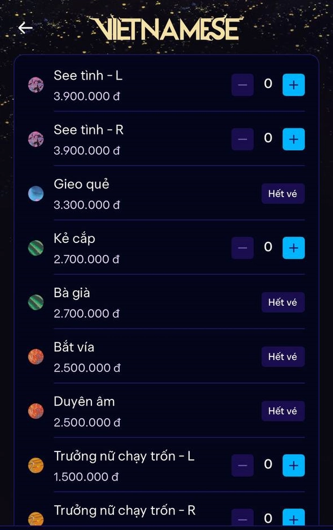The image size is (333, 530).
Task: Remove a Trưởng nữ chạy trốn - L ticket
Action: [242, 465]
